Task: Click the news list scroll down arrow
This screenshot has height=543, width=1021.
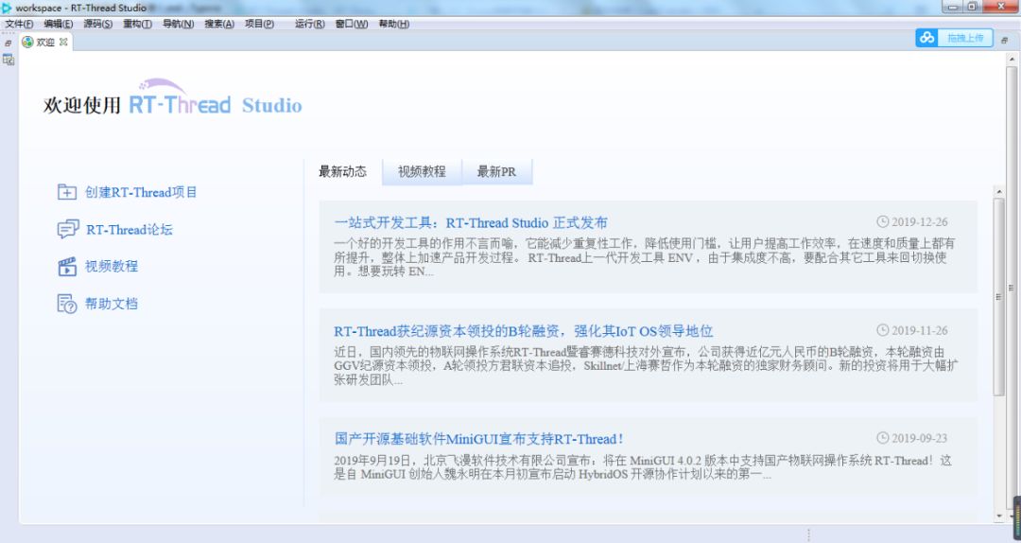Action: (x=999, y=516)
